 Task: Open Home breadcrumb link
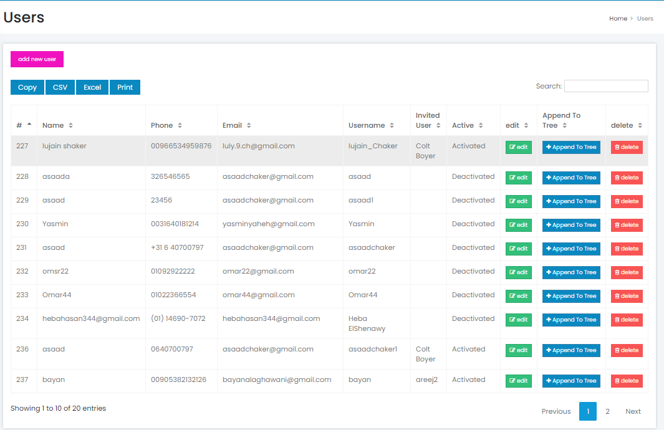click(x=618, y=19)
